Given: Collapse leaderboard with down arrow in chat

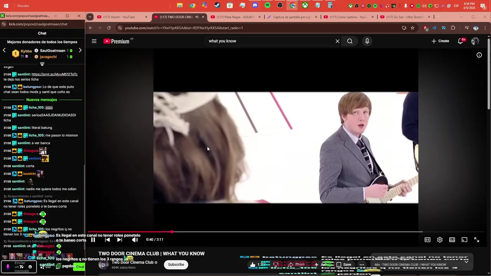Looking at the screenshot, I should point(42,64).
